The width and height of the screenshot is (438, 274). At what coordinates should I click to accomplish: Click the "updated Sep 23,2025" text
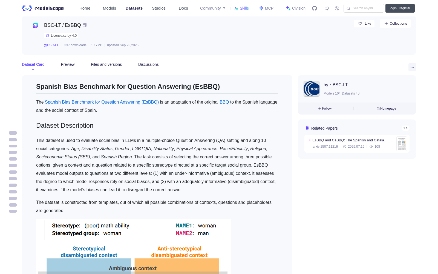123,45
